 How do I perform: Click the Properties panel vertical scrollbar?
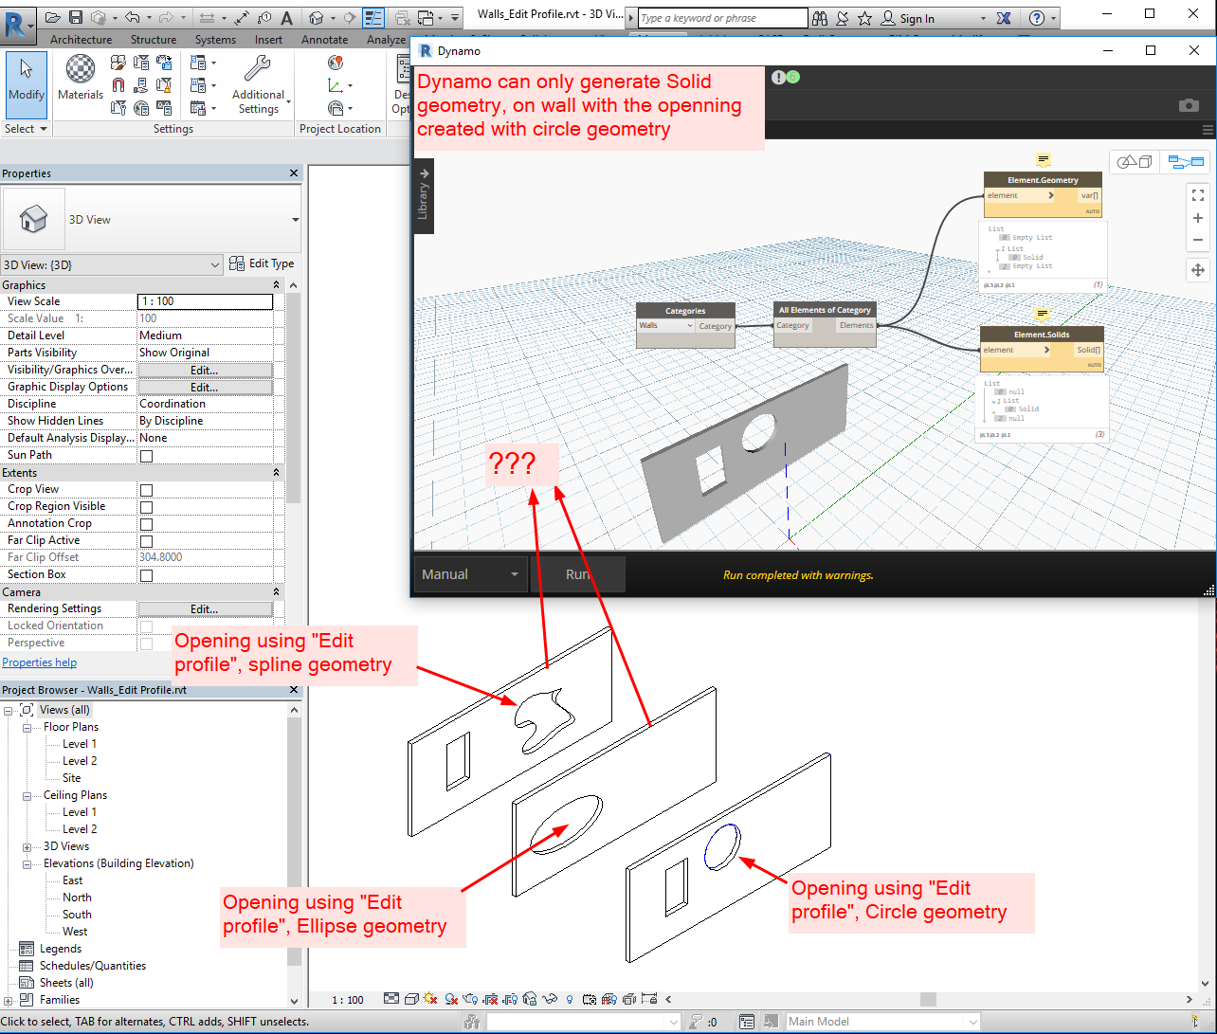point(294,398)
